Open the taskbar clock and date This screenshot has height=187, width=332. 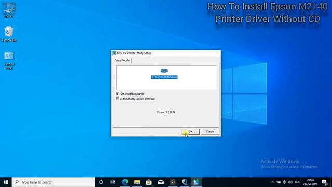(x=310, y=182)
